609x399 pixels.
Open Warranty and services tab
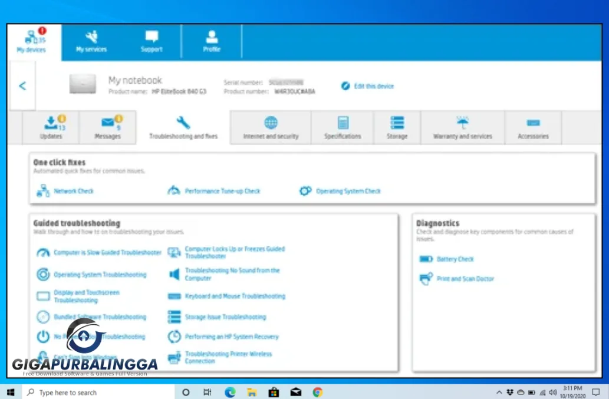(x=463, y=127)
